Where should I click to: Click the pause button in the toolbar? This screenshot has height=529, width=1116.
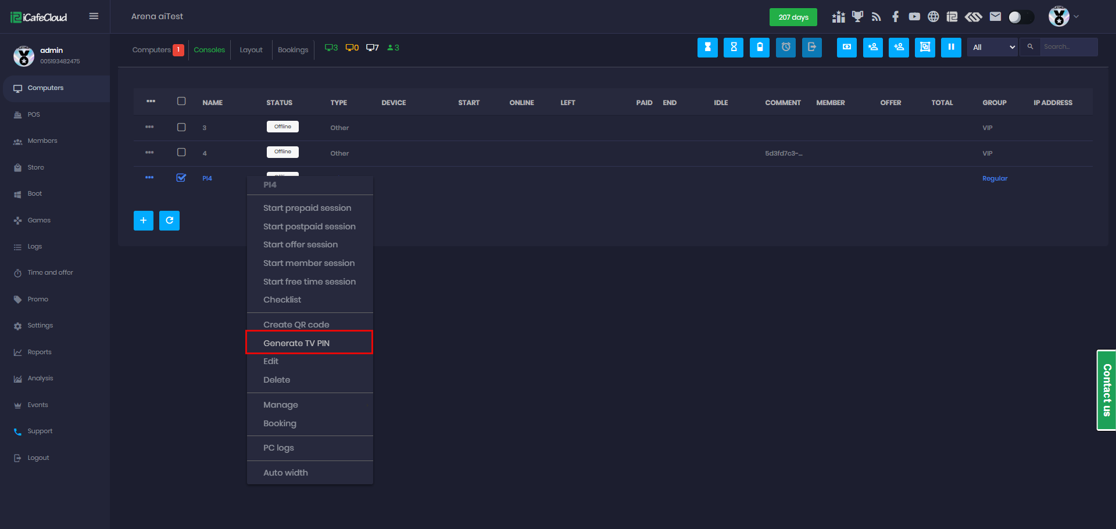951,48
